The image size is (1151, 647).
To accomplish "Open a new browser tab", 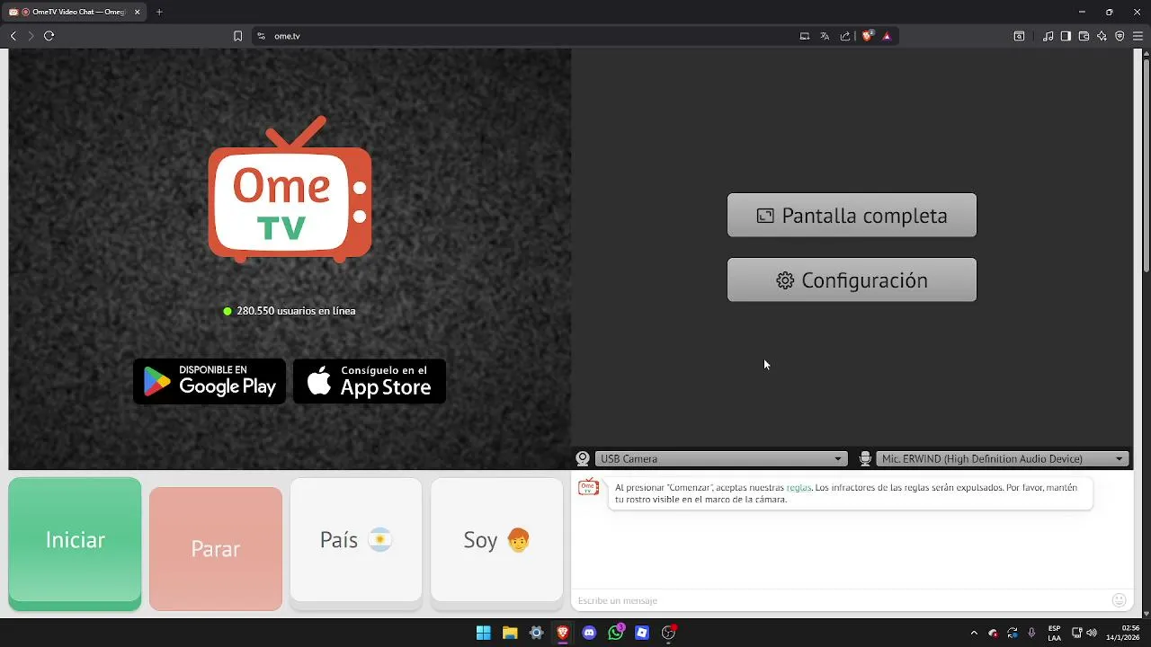I will coord(159,12).
